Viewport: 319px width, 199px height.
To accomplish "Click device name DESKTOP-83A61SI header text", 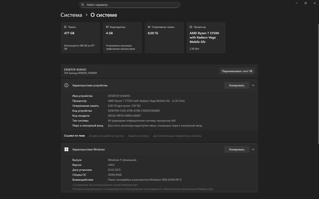I will [x=75, y=69].
